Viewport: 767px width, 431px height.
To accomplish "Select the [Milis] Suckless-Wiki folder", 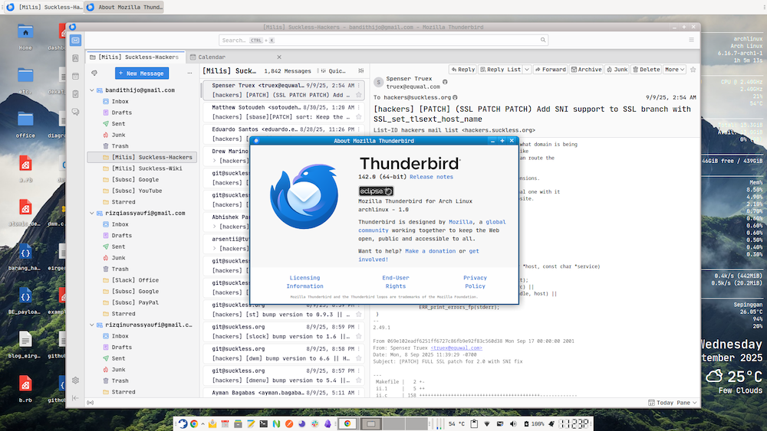I will click(x=144, y=168).
